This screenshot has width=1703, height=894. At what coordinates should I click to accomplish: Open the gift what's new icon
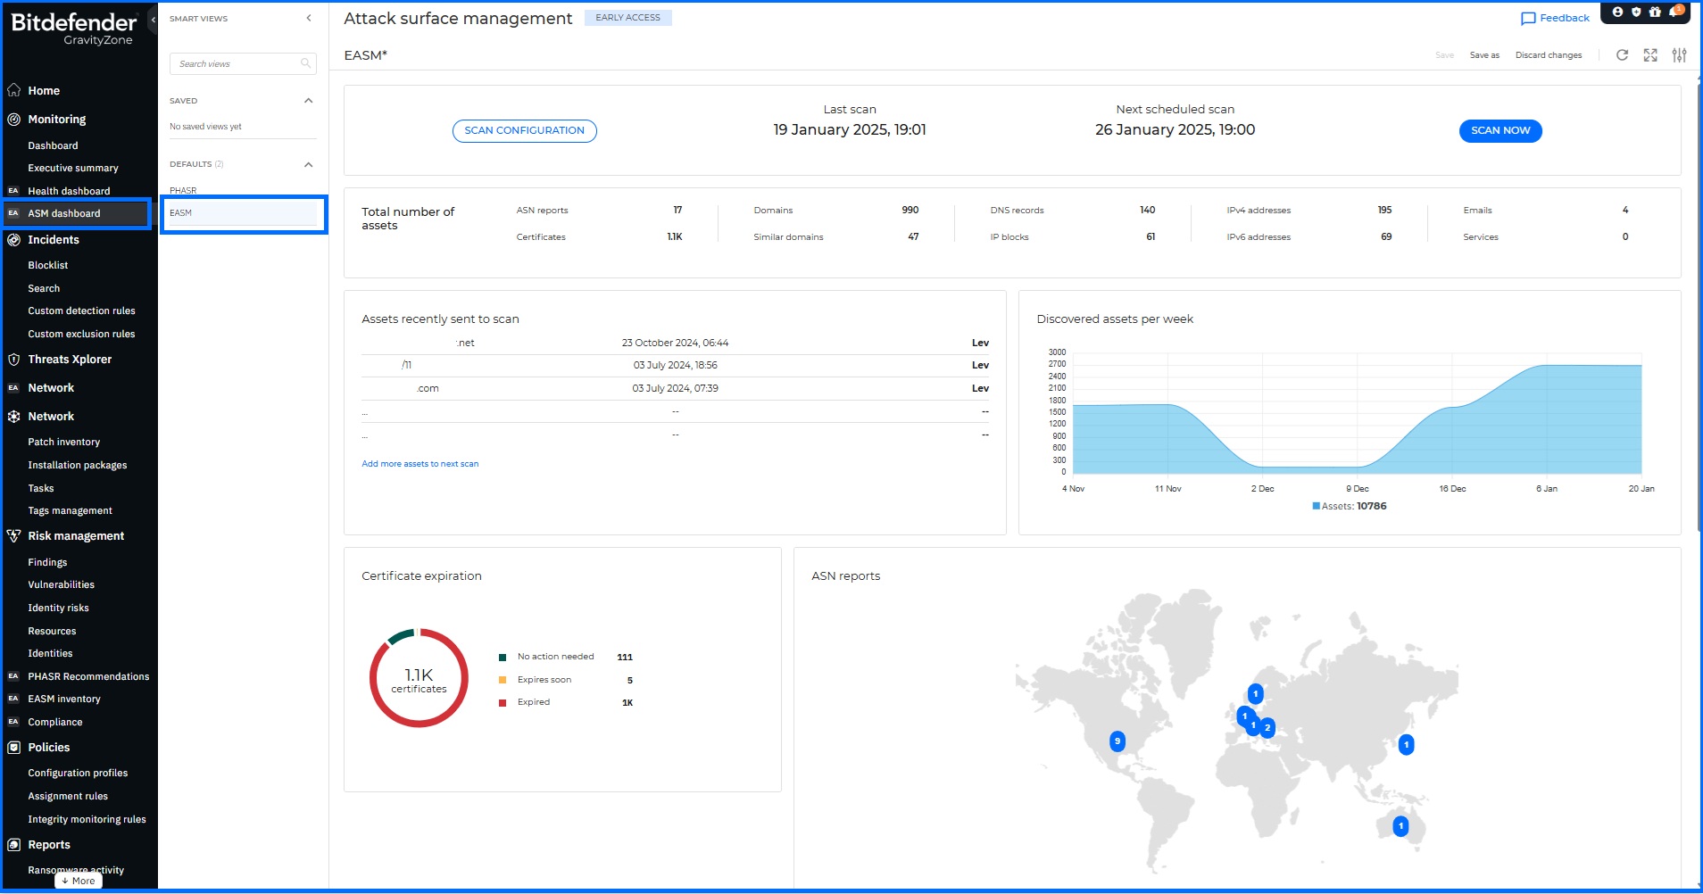point(1655,12)
